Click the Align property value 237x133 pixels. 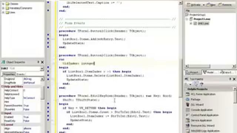point(27,129)
